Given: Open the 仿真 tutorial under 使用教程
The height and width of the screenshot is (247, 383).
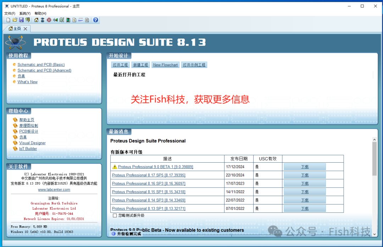Looking at the screenshot, I should (21, 76).
